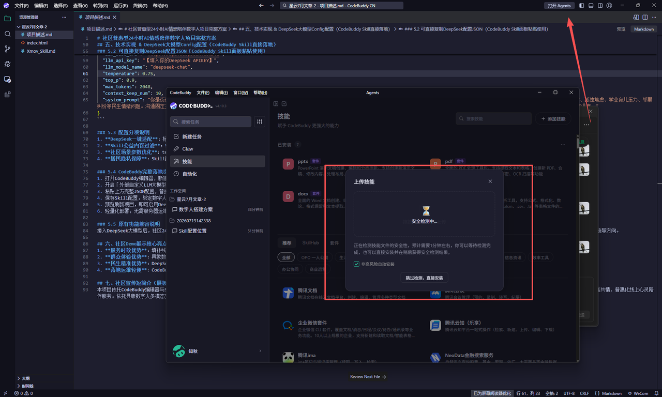Open the 企业微信套件 skill icon

click(x=288, y=326)
